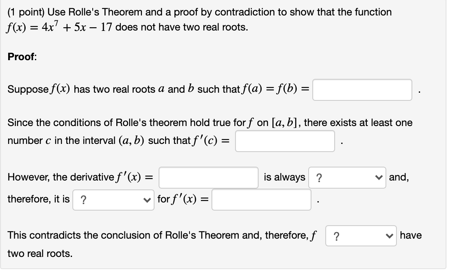Place cursor in the first blank answer box
This screenshot has height=274, width=453.
(362, 90)
